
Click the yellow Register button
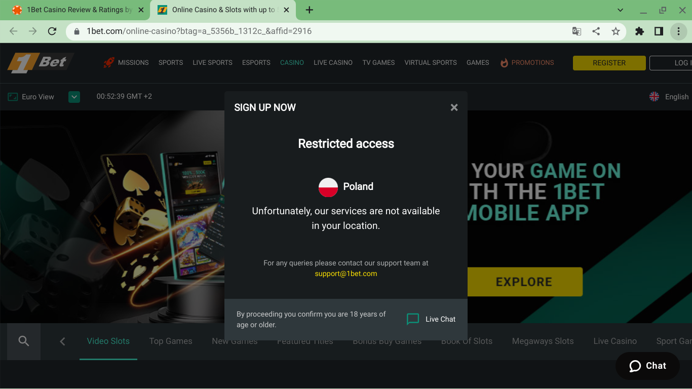(x=609, y=63)
